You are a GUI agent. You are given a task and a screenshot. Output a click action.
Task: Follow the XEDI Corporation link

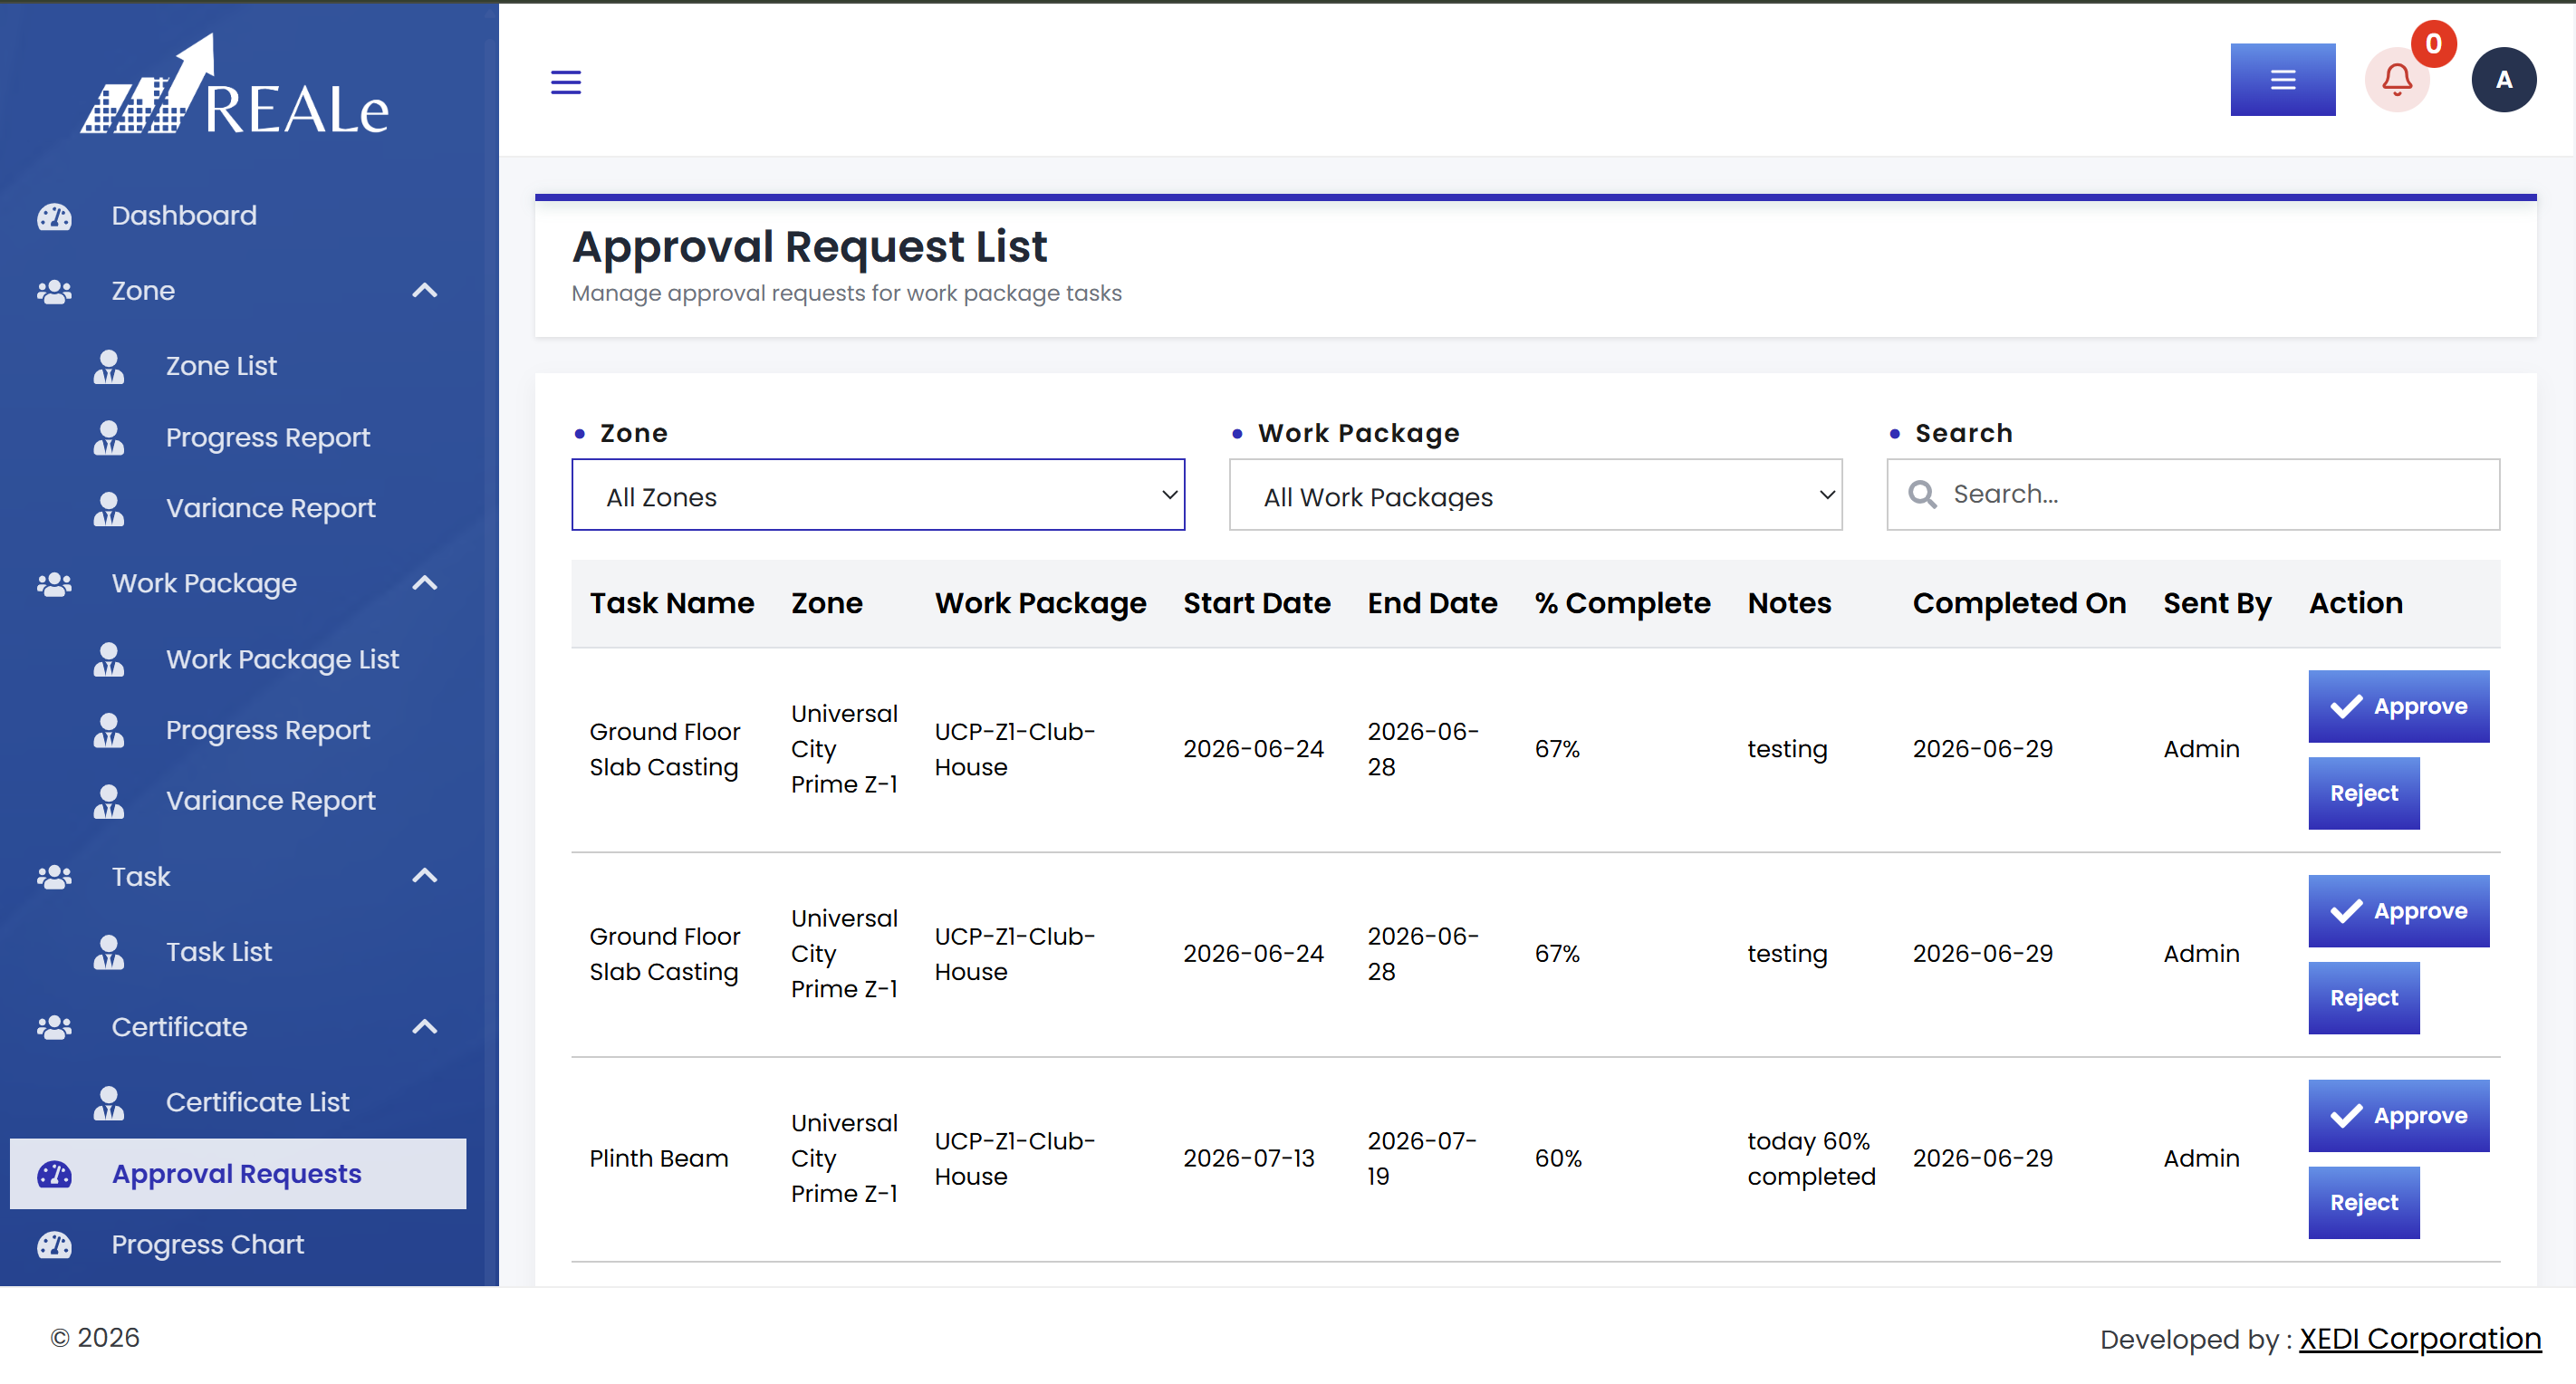(2419, 1339)
